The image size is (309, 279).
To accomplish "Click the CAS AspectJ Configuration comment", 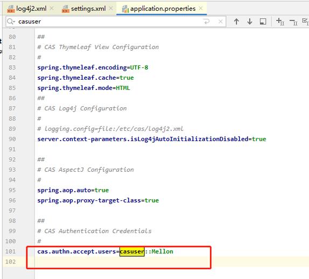I will click(86, 170).
